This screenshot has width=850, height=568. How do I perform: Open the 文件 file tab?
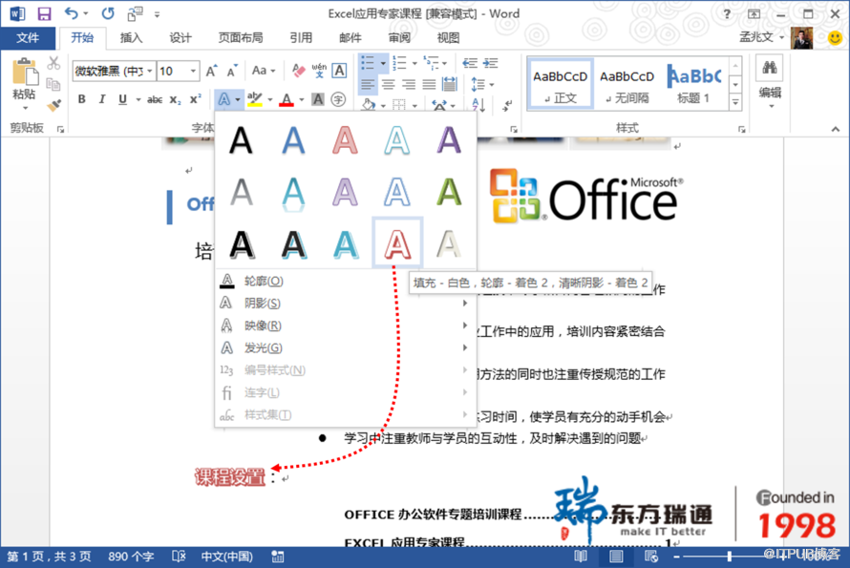[28, 37]
